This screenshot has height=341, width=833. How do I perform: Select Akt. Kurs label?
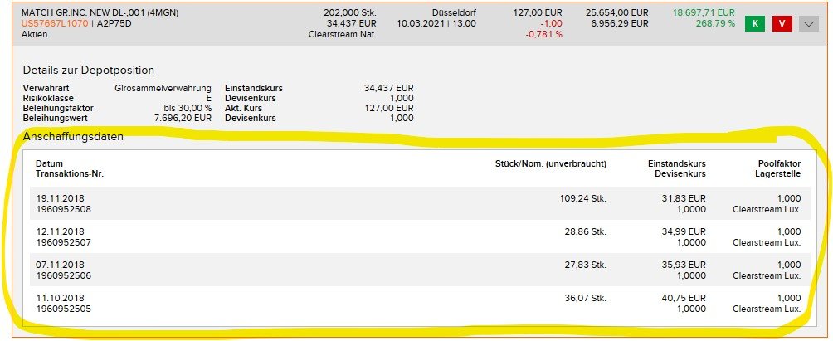[243, 109]
